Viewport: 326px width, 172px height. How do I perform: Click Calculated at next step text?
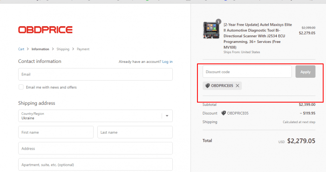(x=299, y=122)
